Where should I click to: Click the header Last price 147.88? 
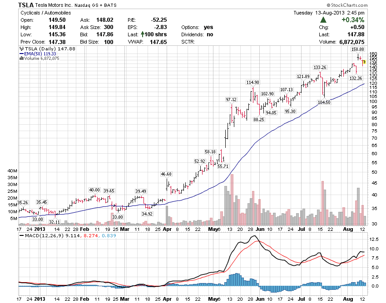[356, 34]
